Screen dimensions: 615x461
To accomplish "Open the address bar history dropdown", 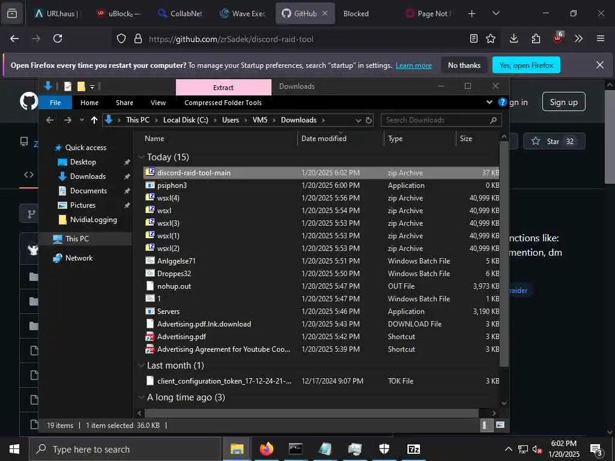I will point(358,120).
